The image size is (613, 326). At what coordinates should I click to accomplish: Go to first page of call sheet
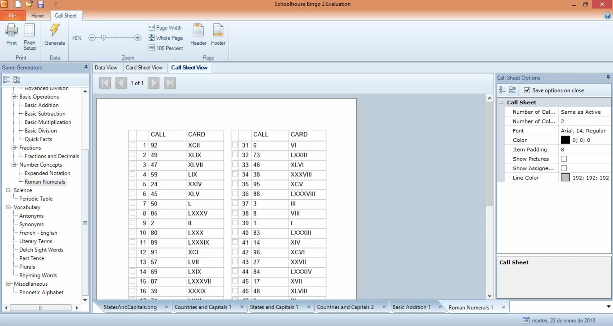tap(105, 83)
